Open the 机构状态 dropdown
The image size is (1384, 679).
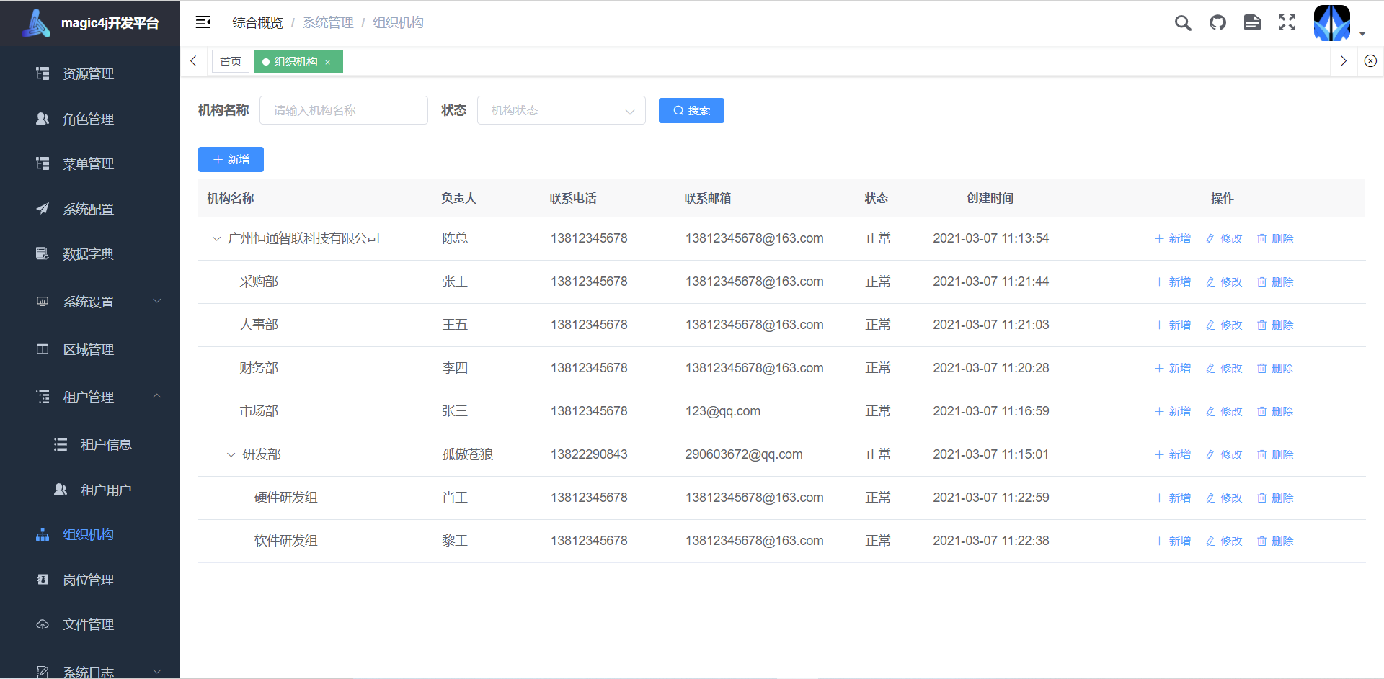[562, 110]
